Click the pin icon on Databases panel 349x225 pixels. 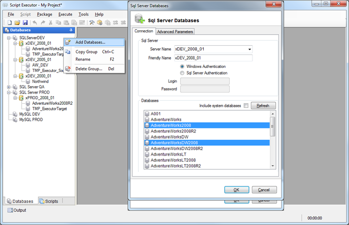(70, 30)
